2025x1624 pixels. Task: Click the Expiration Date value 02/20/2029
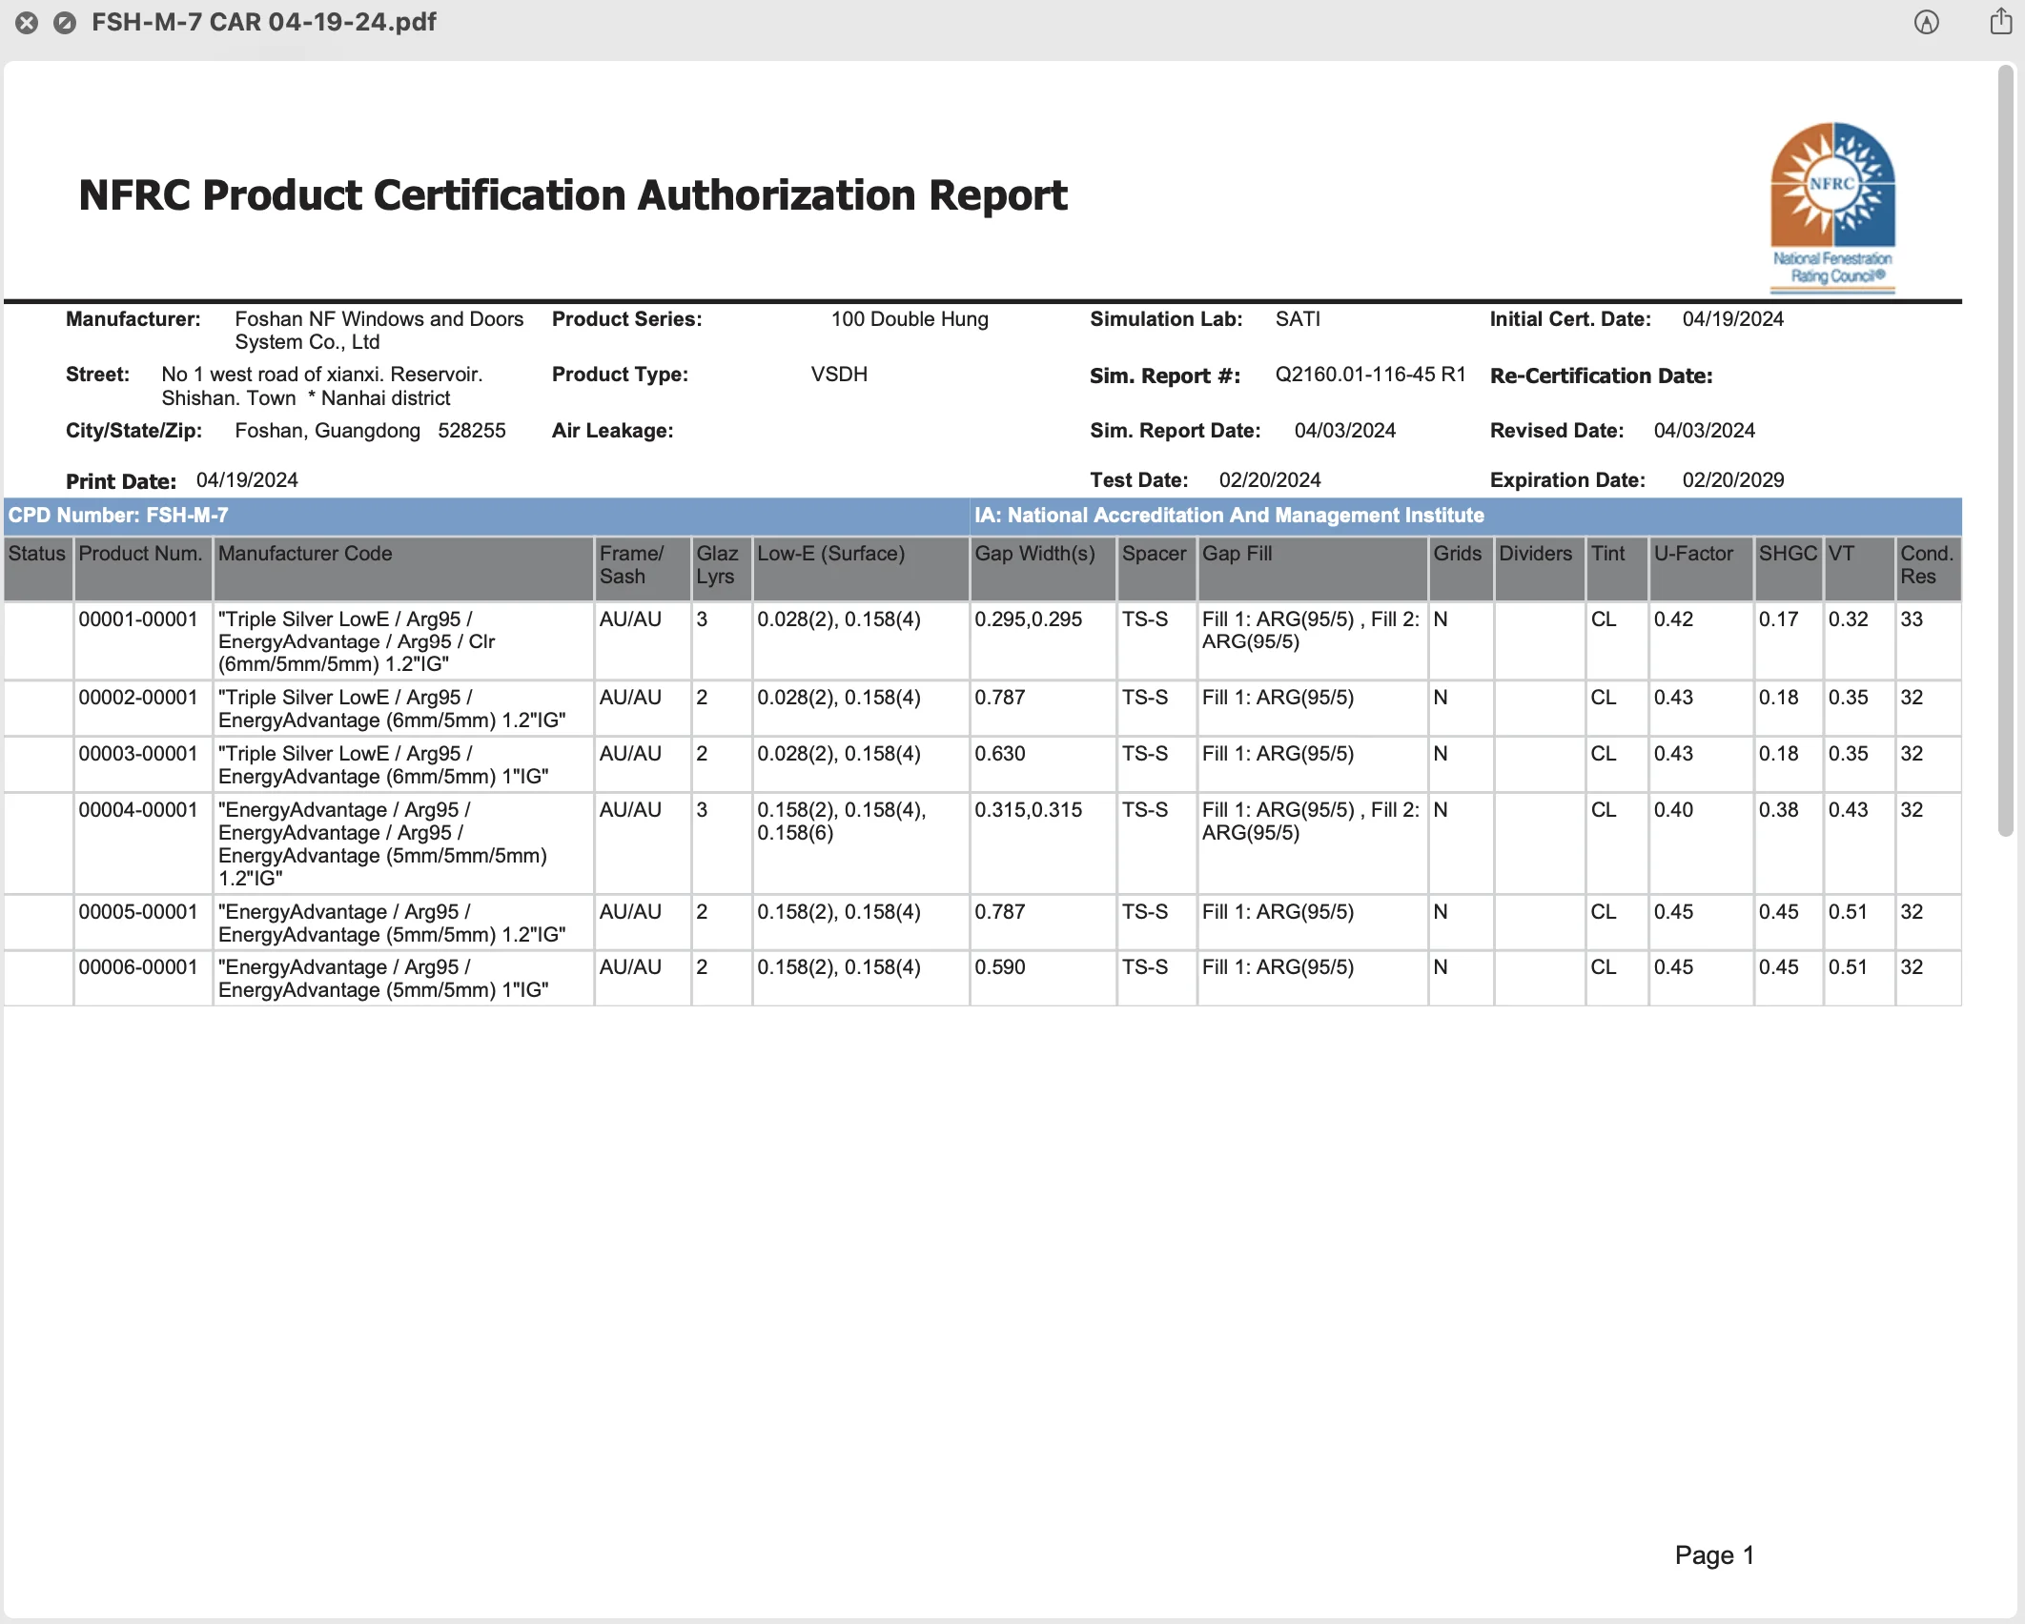[1732, 480]
